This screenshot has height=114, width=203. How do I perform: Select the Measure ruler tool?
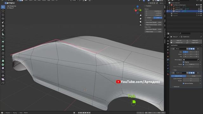click(x=3, y=34)
